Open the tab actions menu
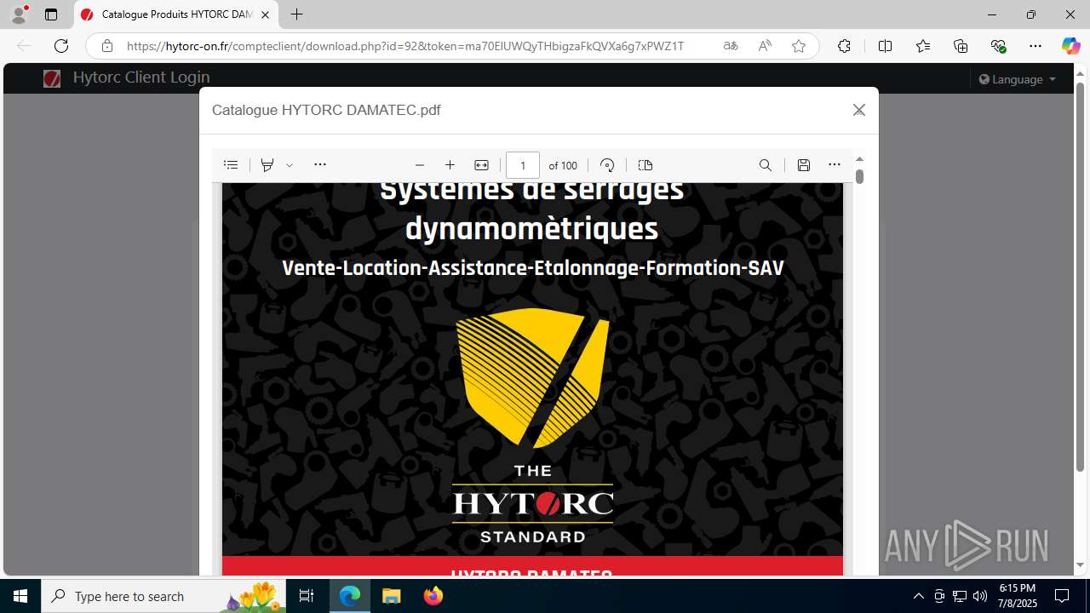Viewport: 1090px width, 613px height. 51,14
